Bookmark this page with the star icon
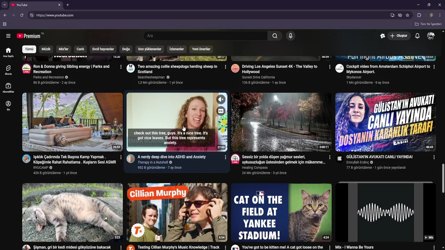Viewport: 445px width, 250px height. point(407,15)
